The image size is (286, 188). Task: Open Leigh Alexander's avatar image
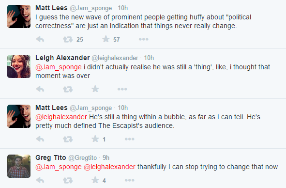tap(19, 66)
